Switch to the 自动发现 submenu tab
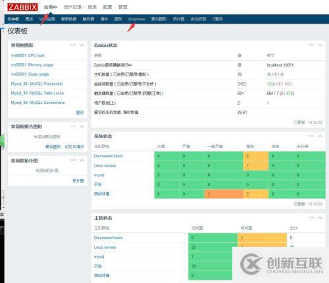329x283 pixels. point(198,19)
